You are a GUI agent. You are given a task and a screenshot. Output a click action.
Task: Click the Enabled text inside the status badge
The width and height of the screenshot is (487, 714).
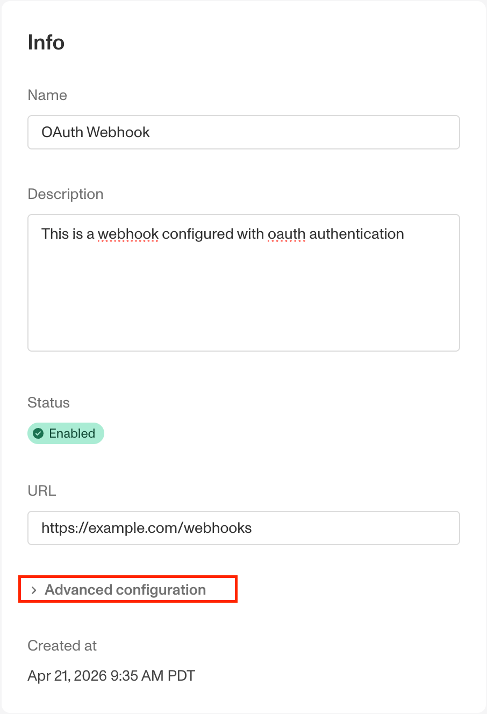coord(72,433)
